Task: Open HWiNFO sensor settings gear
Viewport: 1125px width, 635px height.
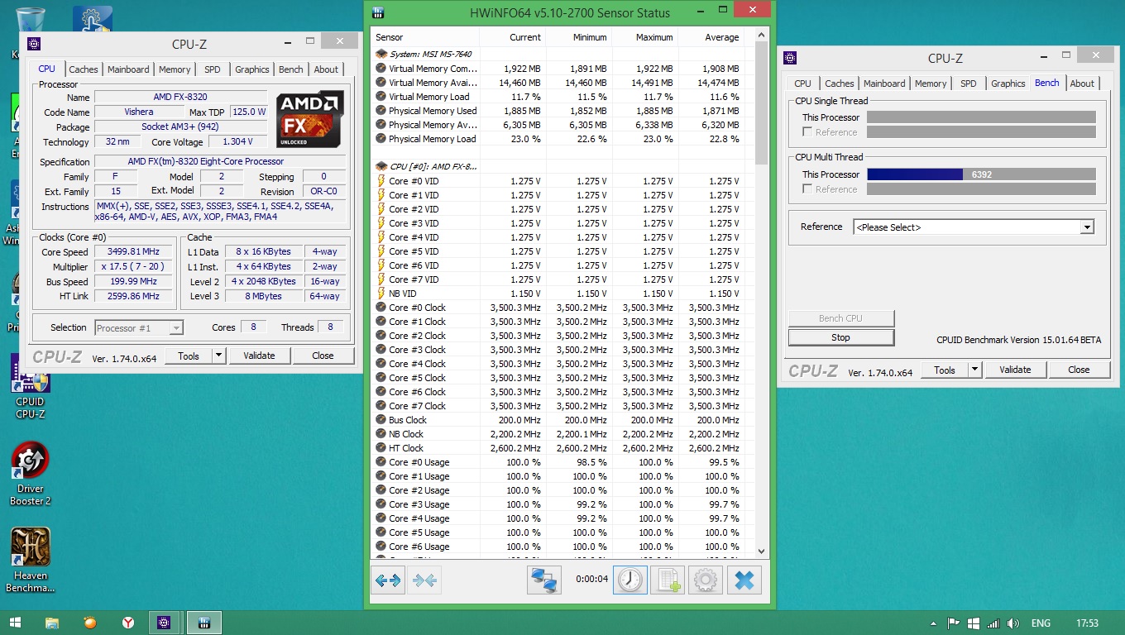Action: point(706,580)
